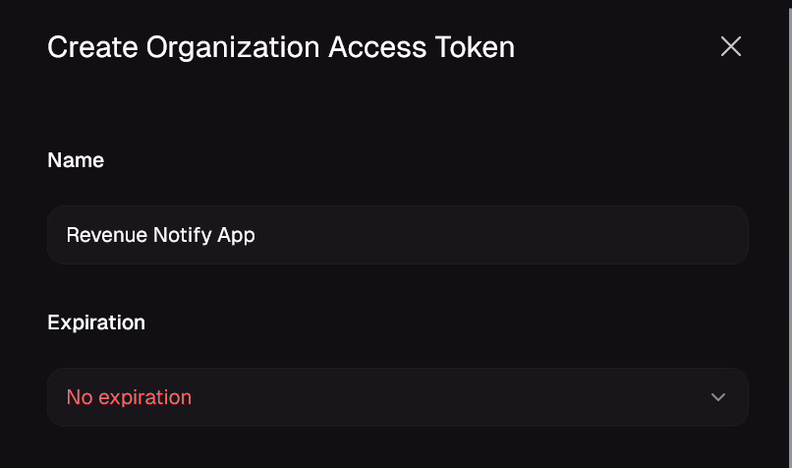Open the Expiration dropdown
This screenshot has height=468, width=792.
397,397
